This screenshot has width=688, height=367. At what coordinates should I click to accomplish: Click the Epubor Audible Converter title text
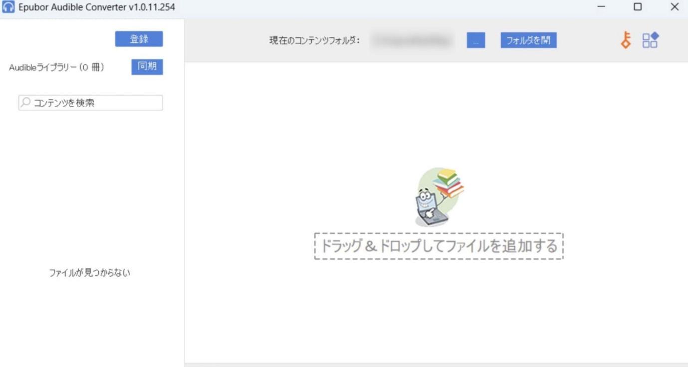(x=96, y=7)
